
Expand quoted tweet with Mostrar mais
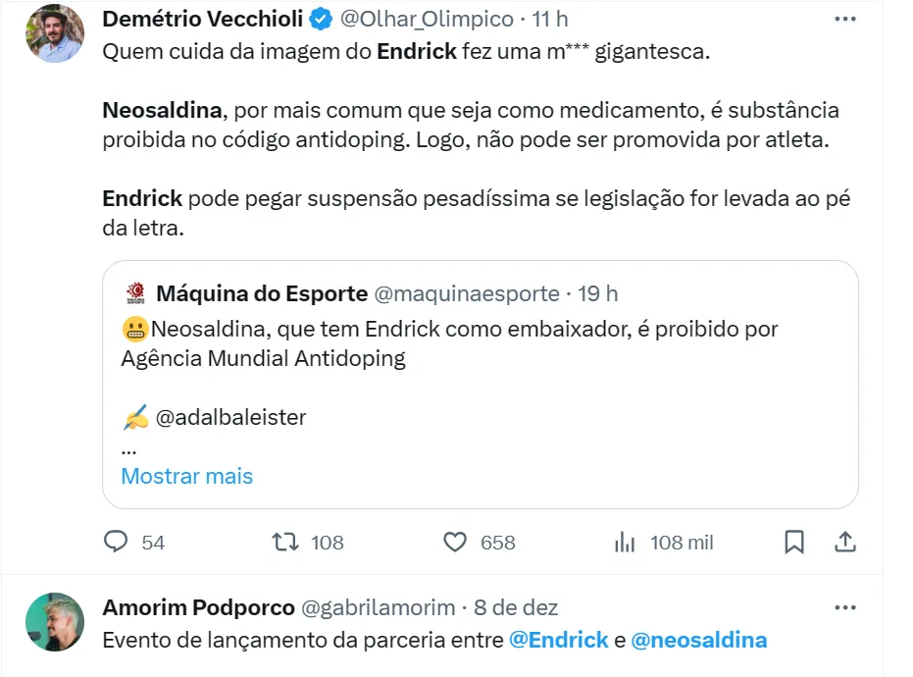pyautogui.click(x=187, y=476)
